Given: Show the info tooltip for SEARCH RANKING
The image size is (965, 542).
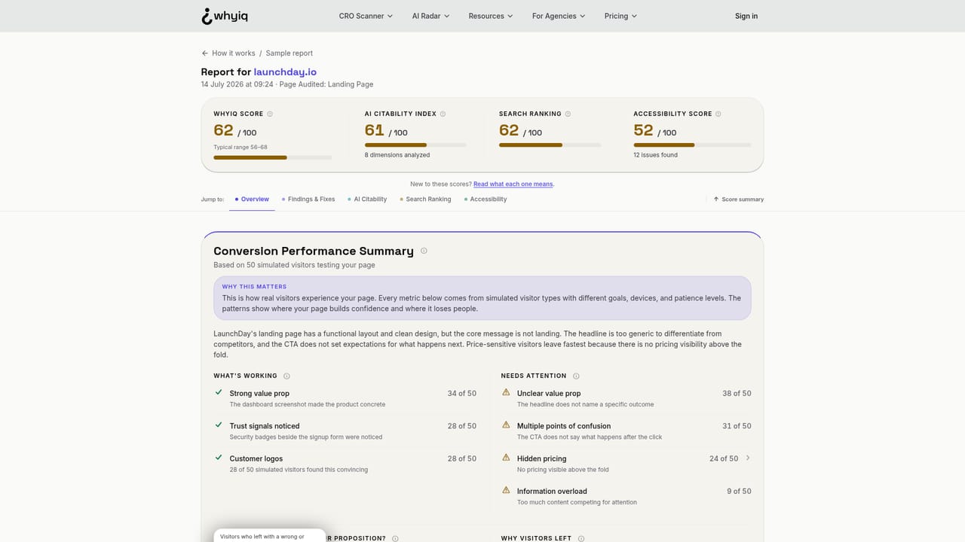Looking at the screenshot, I should click(x=568, y=114).
